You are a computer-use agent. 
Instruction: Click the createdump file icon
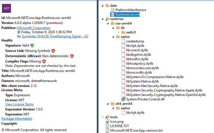click(x=123, y=41)
